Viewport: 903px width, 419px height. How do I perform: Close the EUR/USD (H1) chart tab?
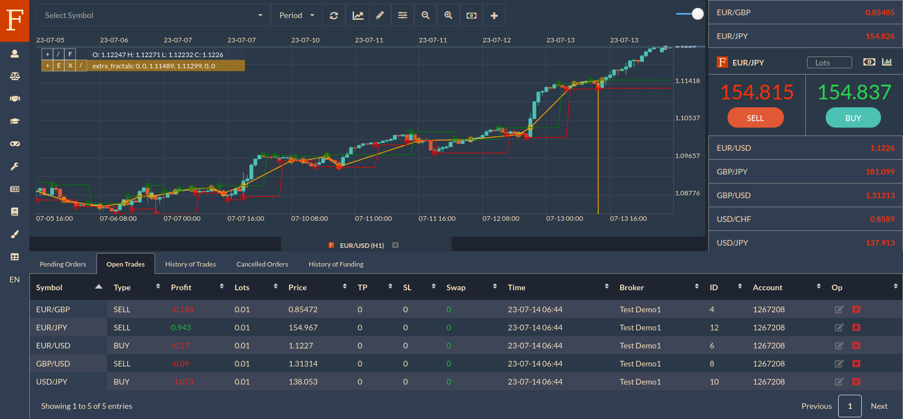[396, 245]
